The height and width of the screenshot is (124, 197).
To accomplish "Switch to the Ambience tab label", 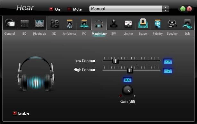I will [x=70, y=34].
